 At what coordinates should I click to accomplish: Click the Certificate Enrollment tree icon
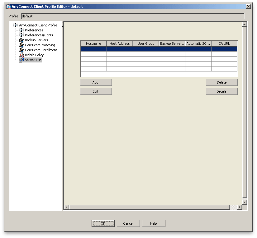[x=21, y=50]
